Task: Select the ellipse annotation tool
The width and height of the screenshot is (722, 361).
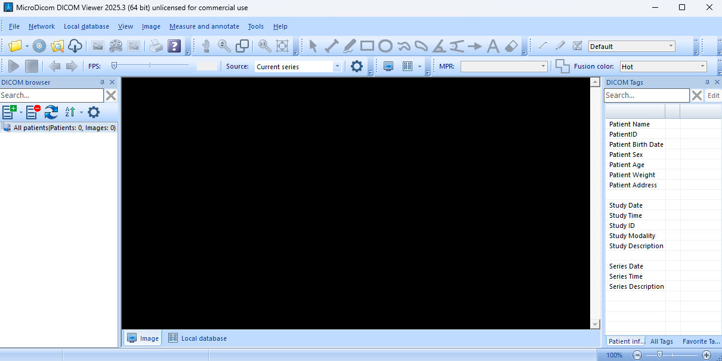Action: (x=385, y=46)
